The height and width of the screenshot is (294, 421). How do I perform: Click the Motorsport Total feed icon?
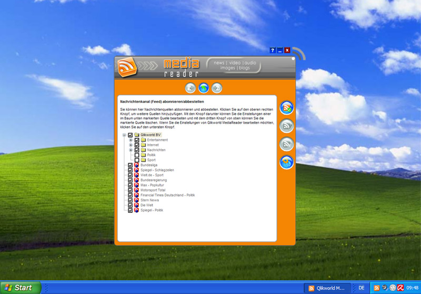coord(136,190)
